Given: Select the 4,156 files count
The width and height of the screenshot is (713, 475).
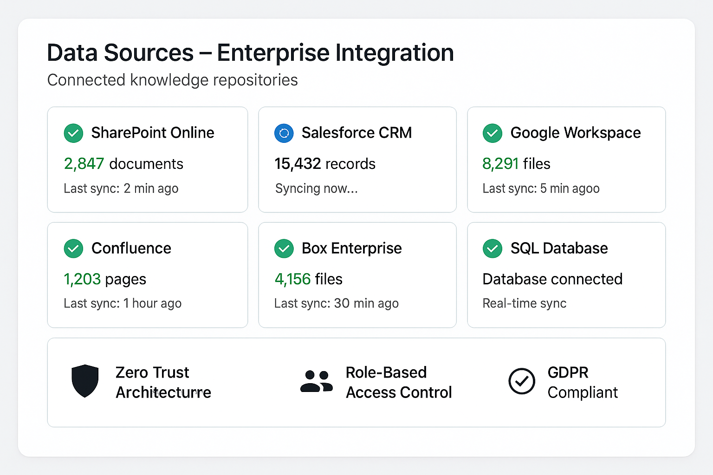Looking at the screenshot, I should point(309,279).
